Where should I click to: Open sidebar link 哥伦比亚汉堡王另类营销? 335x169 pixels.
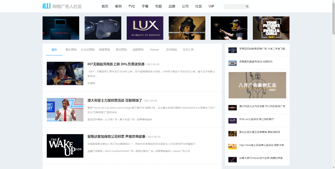(x=260, y=132)
